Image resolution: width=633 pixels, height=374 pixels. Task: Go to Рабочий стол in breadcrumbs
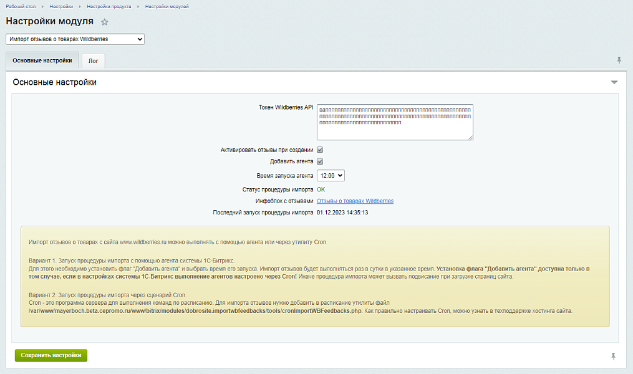[x=20, y=6]
